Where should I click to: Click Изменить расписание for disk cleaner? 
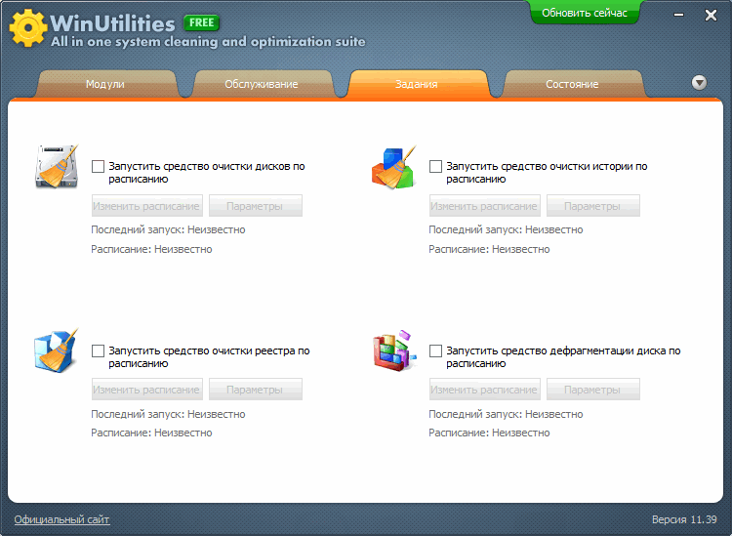point(147,206)
